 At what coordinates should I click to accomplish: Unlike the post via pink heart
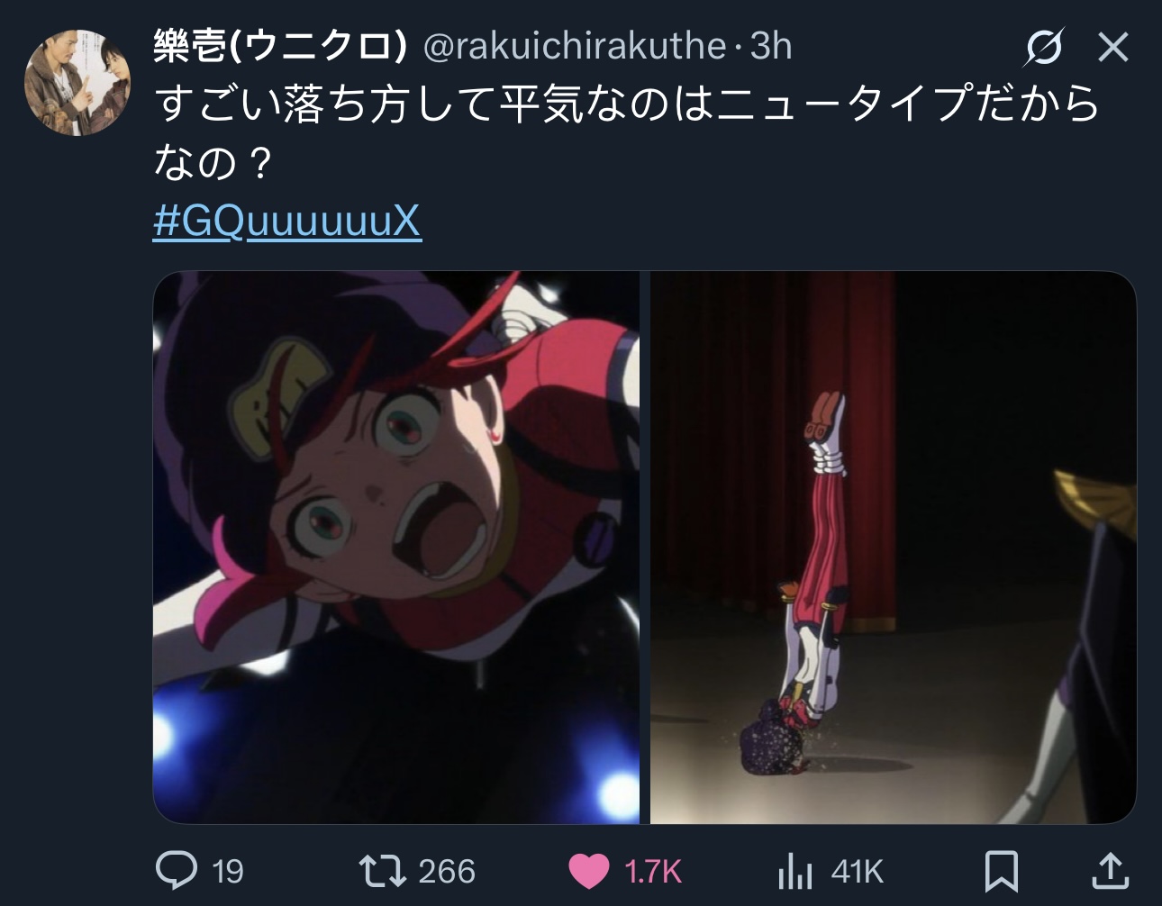(x=589, y=871)
